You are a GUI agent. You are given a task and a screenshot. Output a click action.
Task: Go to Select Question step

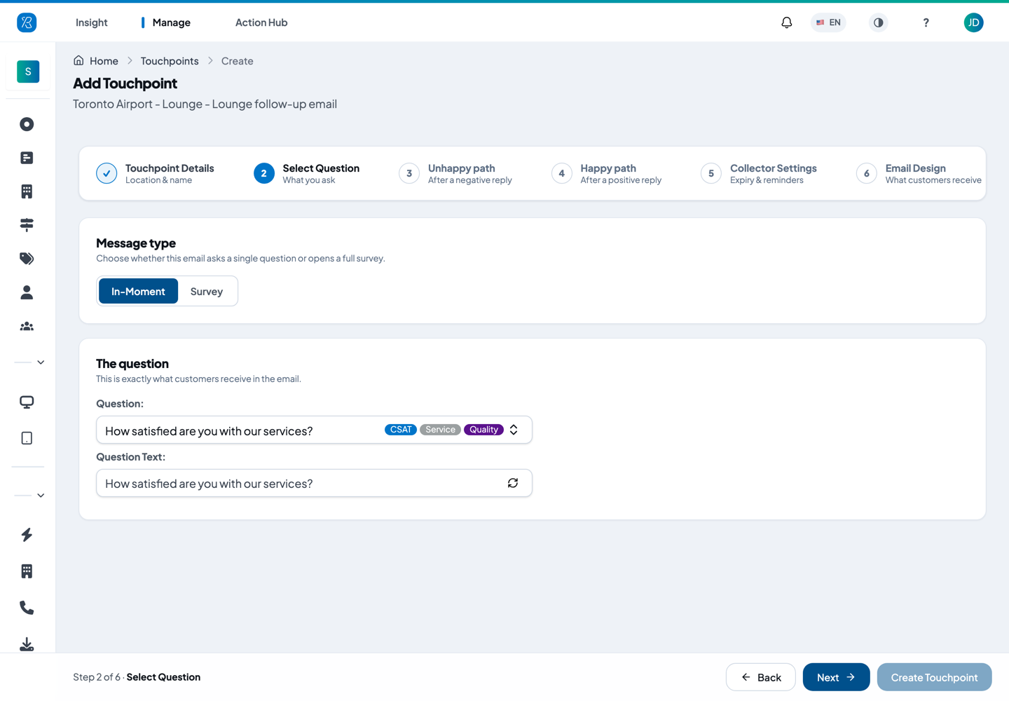pyautogui.click(x=307, y=173)
